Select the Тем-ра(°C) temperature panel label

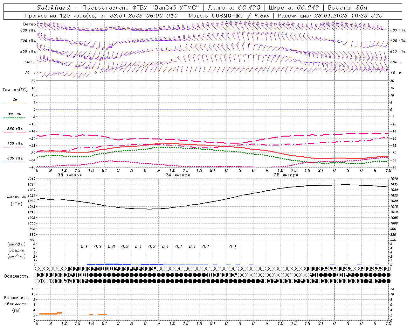pyautogui.click(x=15, y=90)
